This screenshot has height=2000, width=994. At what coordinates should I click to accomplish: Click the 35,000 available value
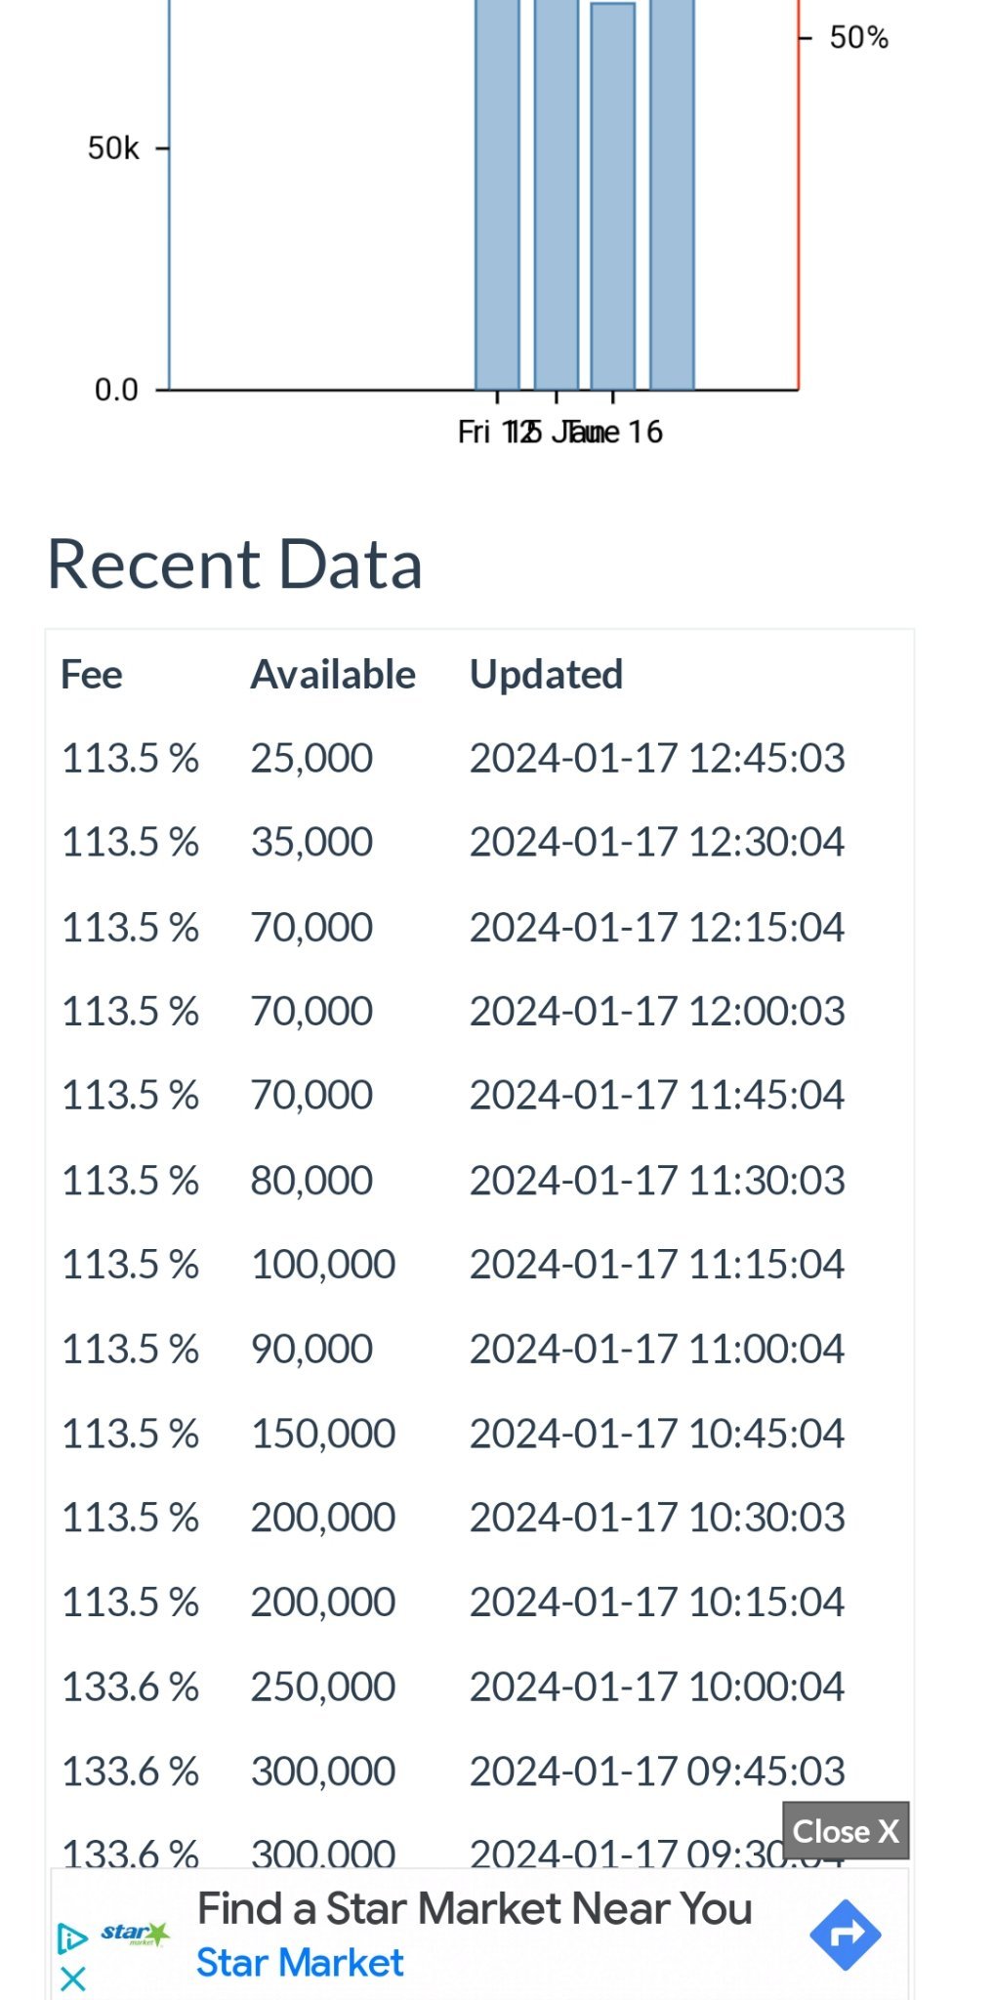point(311,842)
